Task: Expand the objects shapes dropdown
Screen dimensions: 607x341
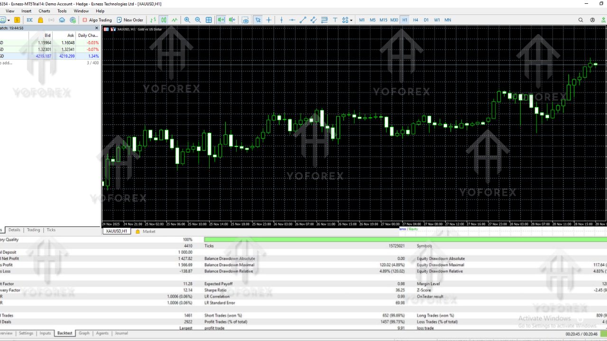Action: click(x=351, y=20)
